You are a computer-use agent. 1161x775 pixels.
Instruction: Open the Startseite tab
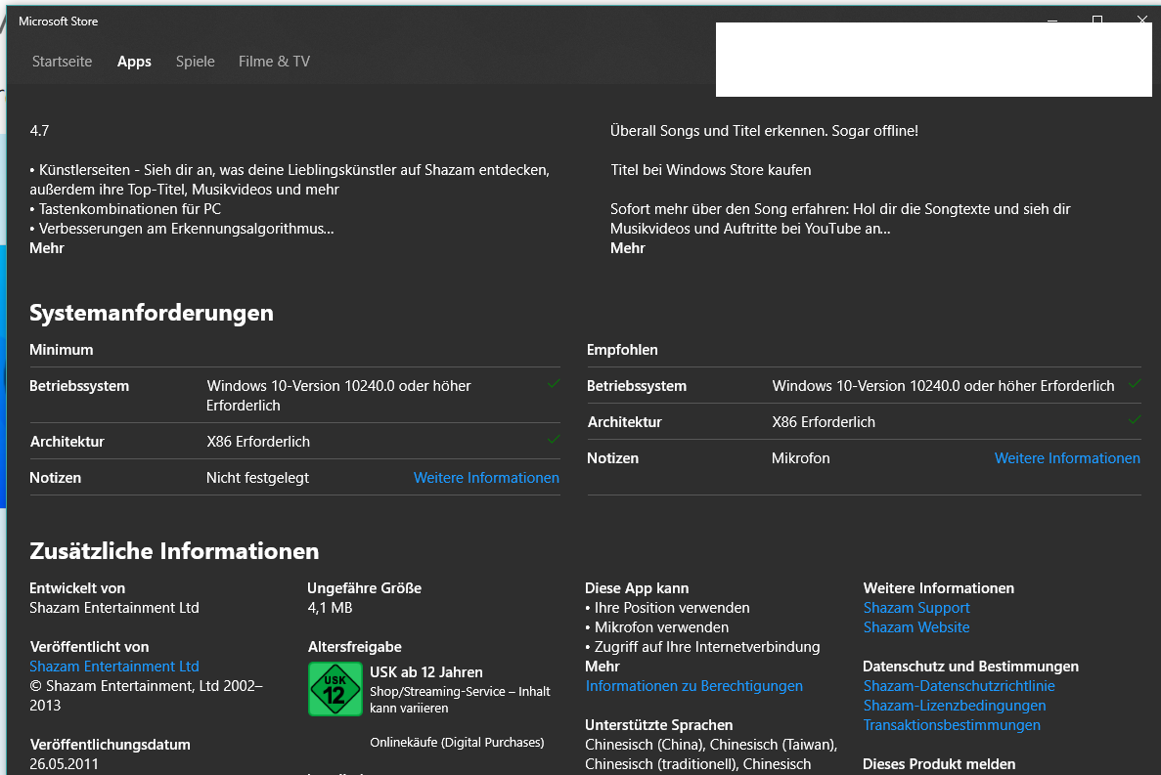point(63,62)
